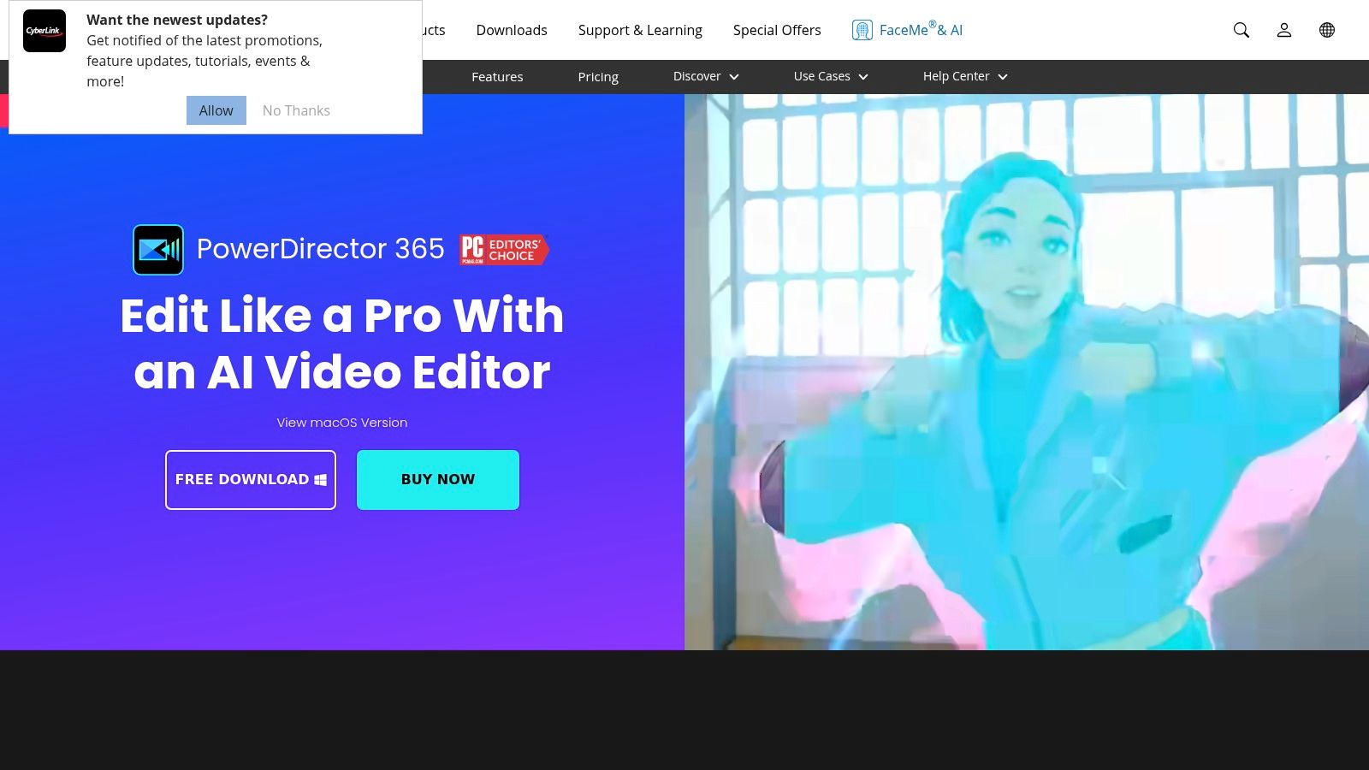
Task: Open Support & Learning menu
Action: tap(640, 30)
